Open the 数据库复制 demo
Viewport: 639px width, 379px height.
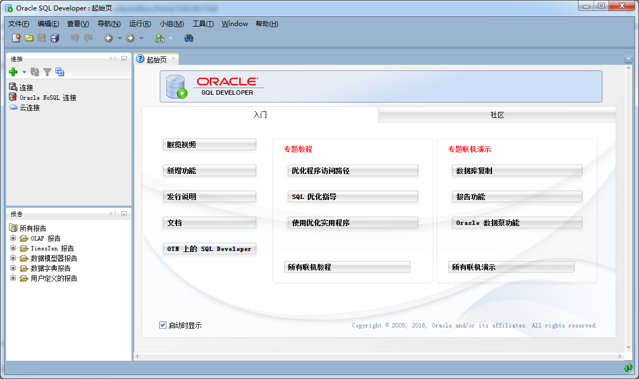click(517, 171)
